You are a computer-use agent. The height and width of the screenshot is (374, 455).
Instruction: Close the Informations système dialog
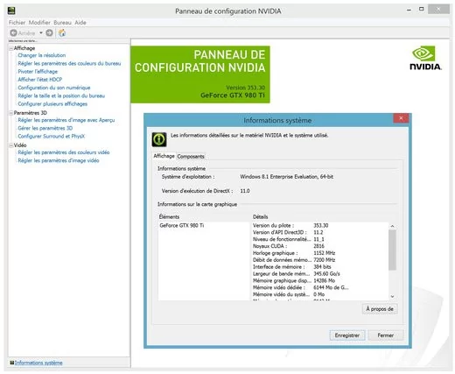(401, 118)
